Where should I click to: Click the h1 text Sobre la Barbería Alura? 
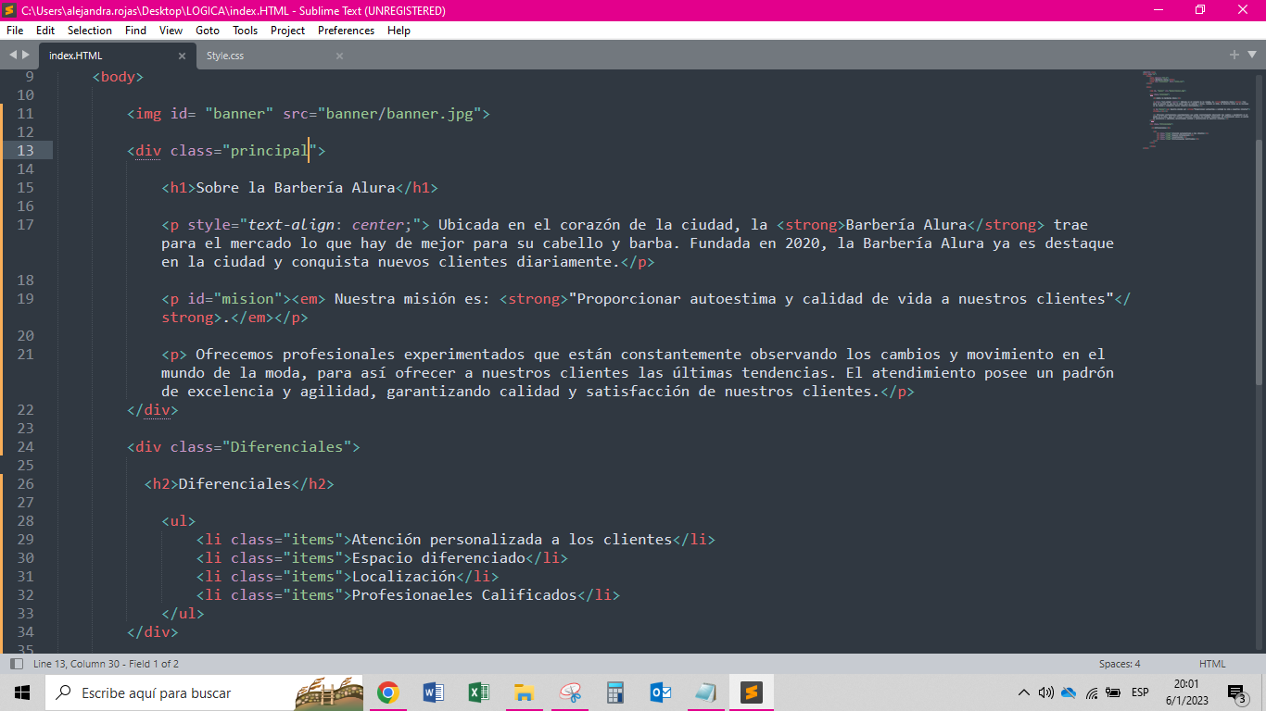click(296, 187)
